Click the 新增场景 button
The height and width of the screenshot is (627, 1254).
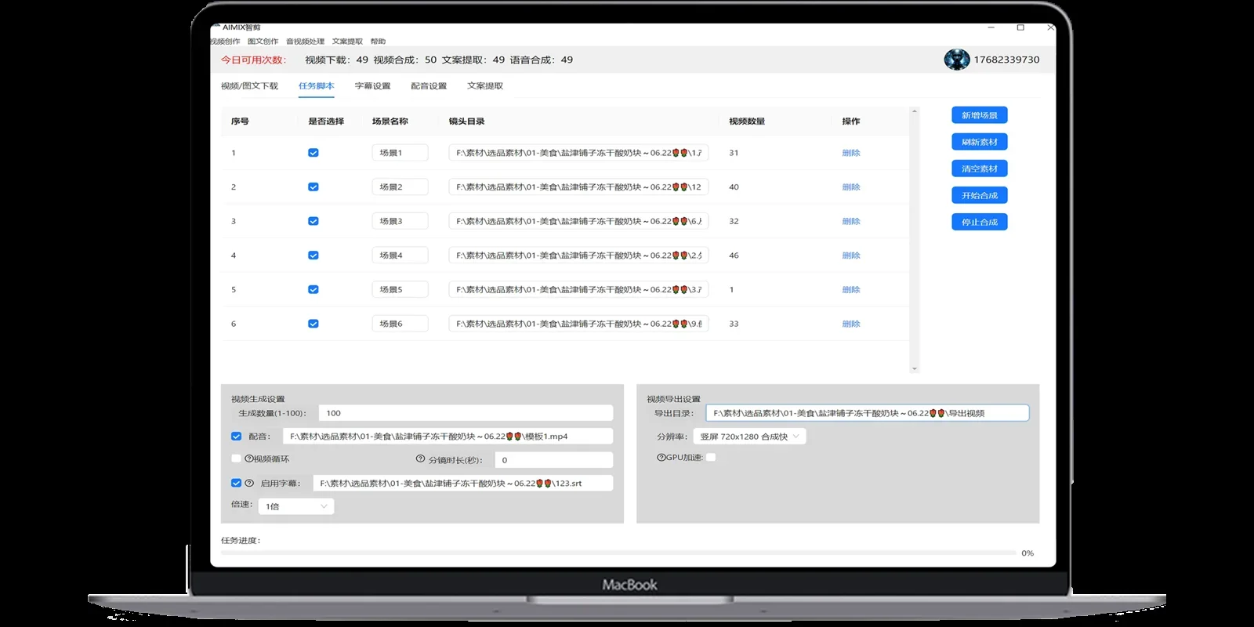pyautogui.click(x=980, y=115)
